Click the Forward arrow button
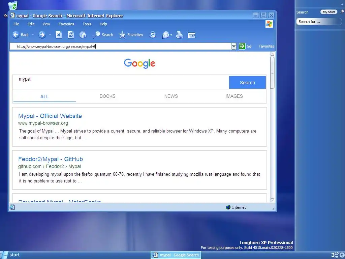This screenshot has height=259, width=345. (x=42, y=35)
